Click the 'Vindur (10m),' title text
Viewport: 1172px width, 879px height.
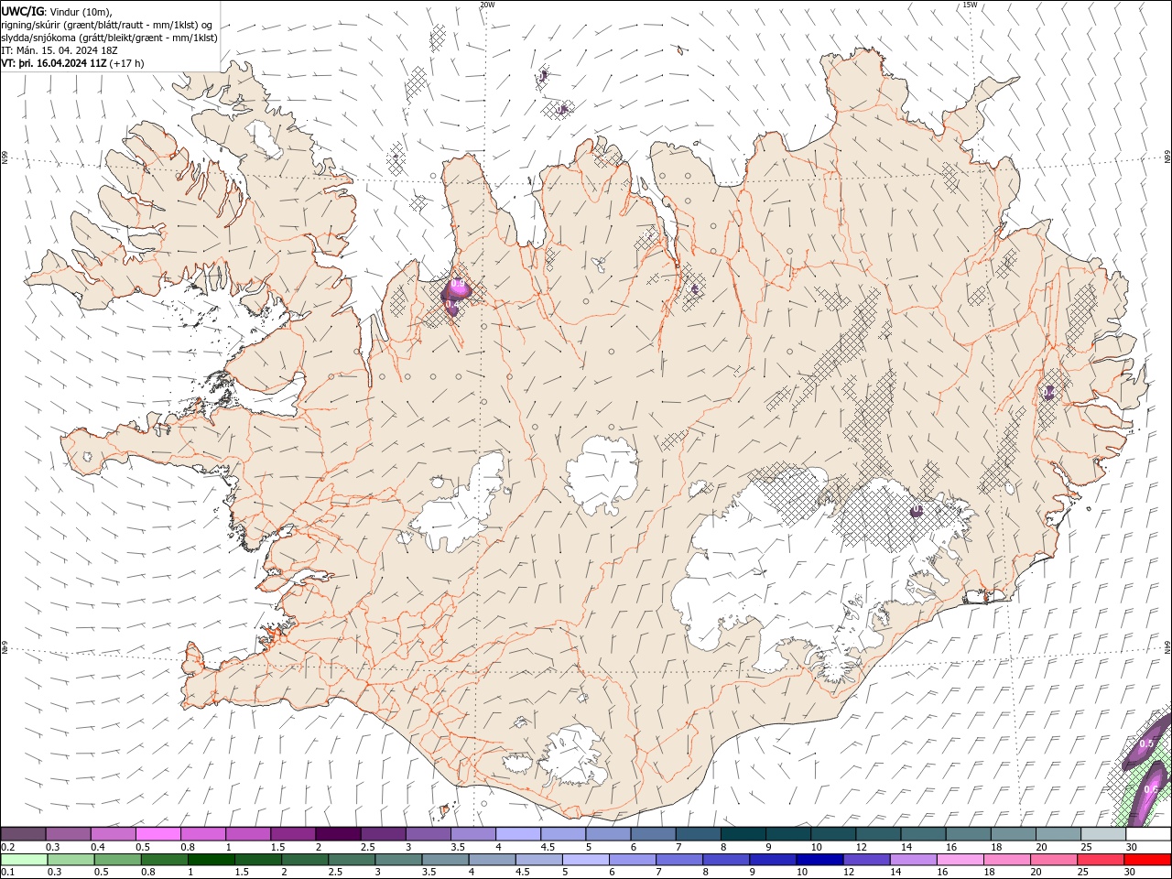click(80, 12)
